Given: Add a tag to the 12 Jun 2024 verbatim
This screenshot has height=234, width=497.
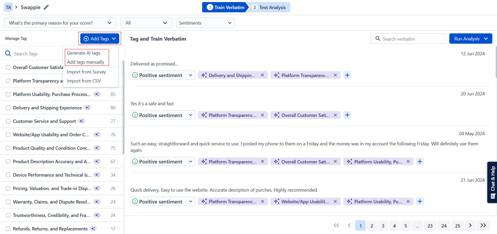Looking at the screenshot, I should coord(347,75).
